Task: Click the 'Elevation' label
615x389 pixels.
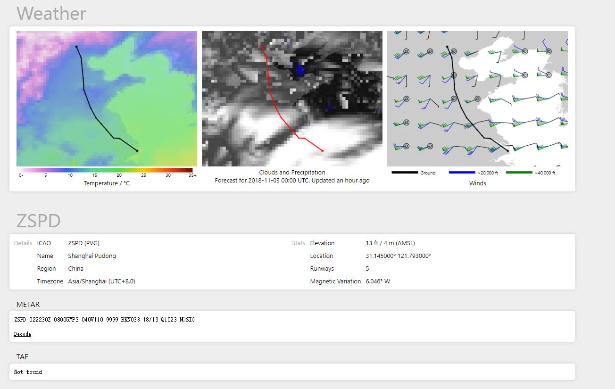Action: [322, 243]
